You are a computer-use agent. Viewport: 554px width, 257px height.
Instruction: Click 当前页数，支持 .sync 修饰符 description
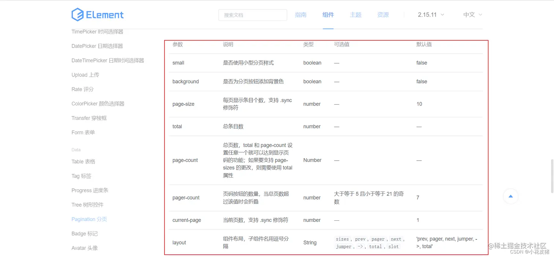pyautogui.click(x=256, y=220)
